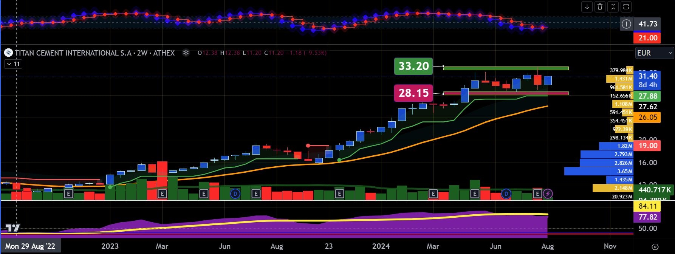
Task: Open chart settings hexagon icon on time axis
Action: (x=655, y=247)
